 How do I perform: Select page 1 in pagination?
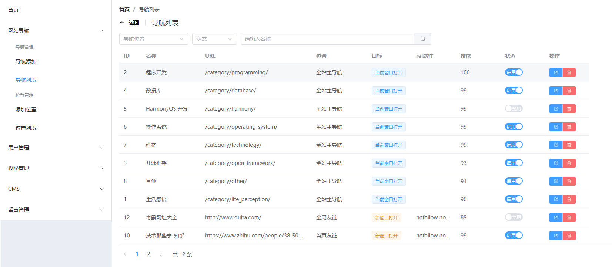click(137, 254)
